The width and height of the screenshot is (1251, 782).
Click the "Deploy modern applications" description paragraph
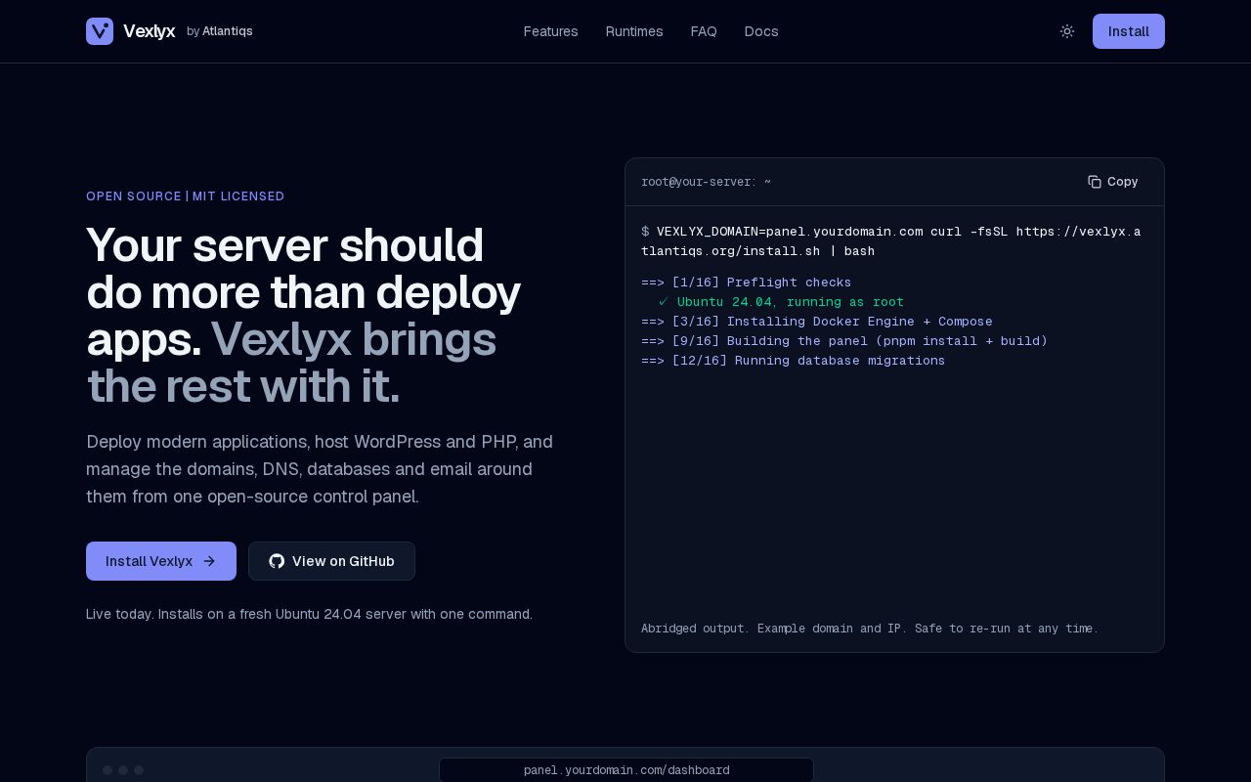tap(320, 469)
